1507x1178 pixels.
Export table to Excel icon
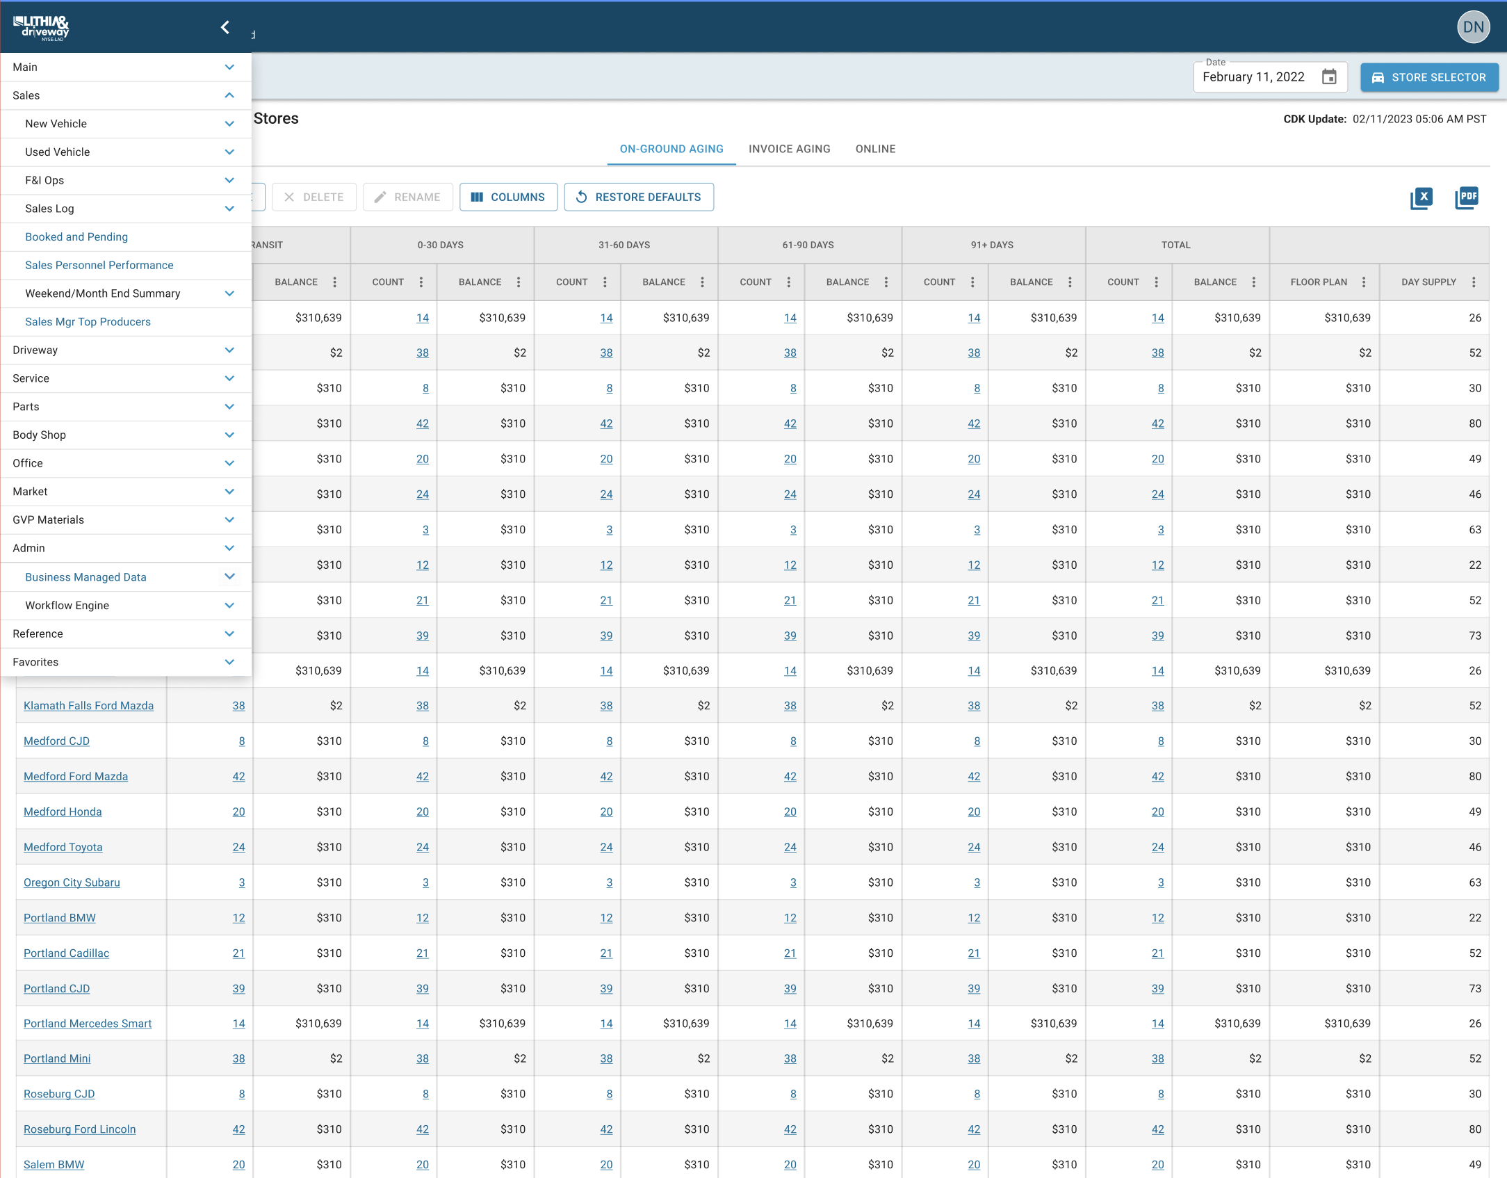[1422, 198]
